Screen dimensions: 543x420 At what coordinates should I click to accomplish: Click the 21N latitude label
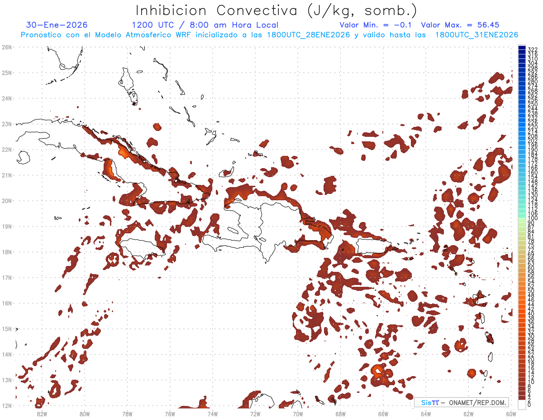(7, 175)
